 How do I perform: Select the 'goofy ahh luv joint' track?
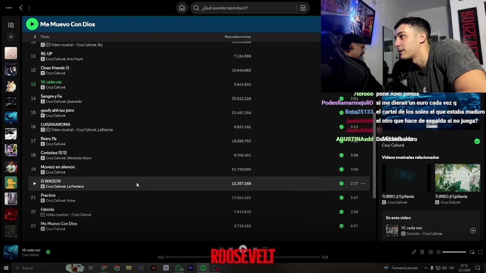(57, 110)
